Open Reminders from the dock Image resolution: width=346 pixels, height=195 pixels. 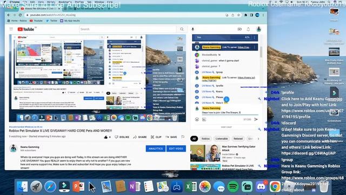[x=149, y=187]
